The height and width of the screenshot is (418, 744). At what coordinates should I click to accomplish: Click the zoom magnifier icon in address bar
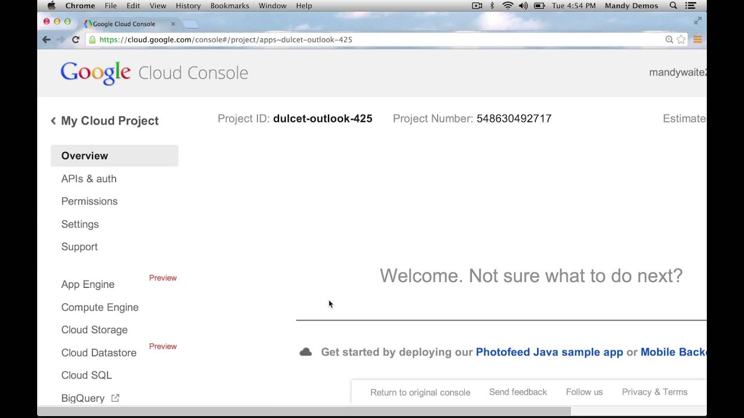coord(669,39)
